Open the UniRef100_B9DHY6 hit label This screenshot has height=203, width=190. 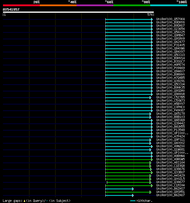point(170,22)
